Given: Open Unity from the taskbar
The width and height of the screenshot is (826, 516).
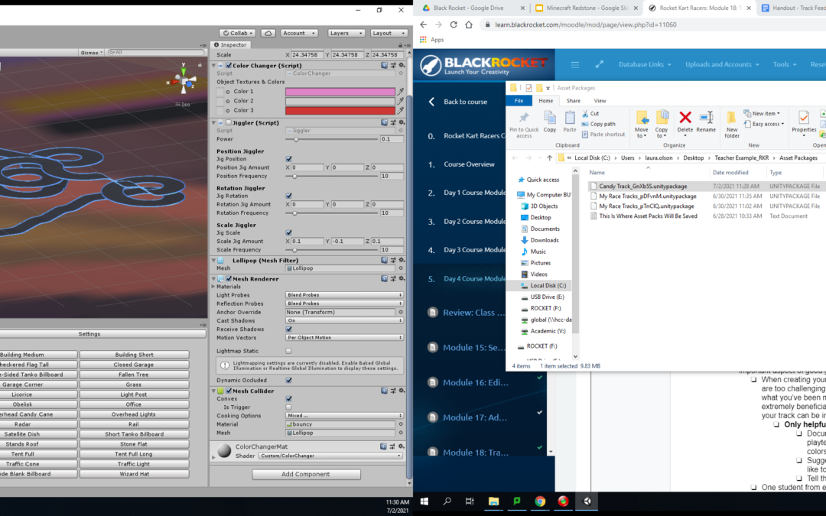Looking at the screenshot, I should click(x=587, y=501).
